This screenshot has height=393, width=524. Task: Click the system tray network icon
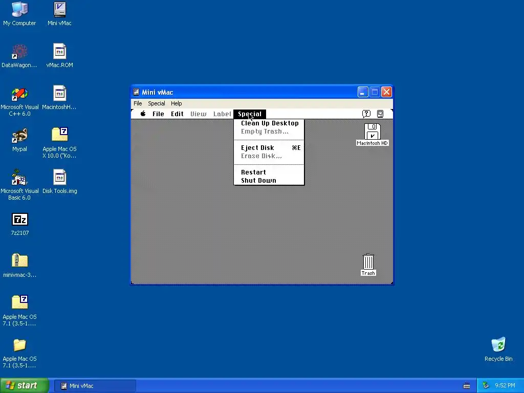pyautogui.click(x=486, y=386)
